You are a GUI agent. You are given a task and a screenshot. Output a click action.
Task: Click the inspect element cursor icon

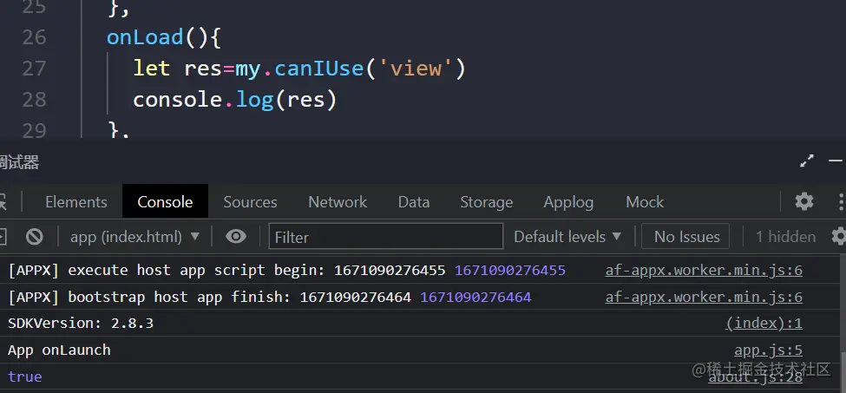[3, 201]
